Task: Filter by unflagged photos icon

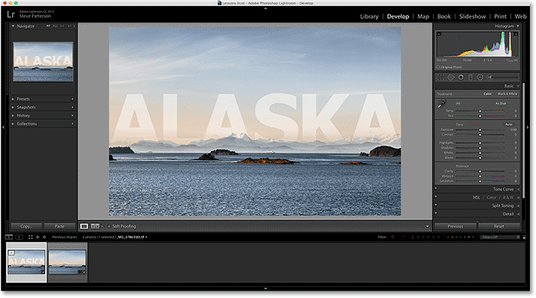Action: click(403, 237)
